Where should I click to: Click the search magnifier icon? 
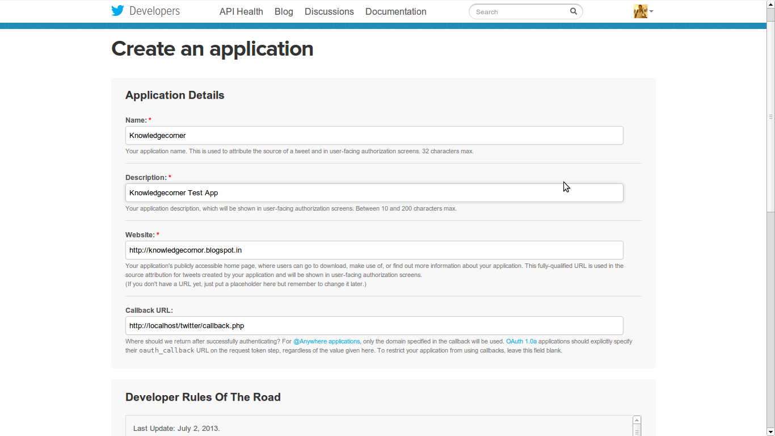[x=574, y=11]
